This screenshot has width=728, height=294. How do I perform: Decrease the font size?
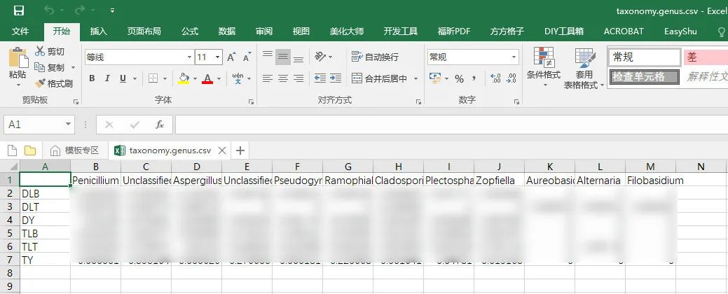click(247, 57)
